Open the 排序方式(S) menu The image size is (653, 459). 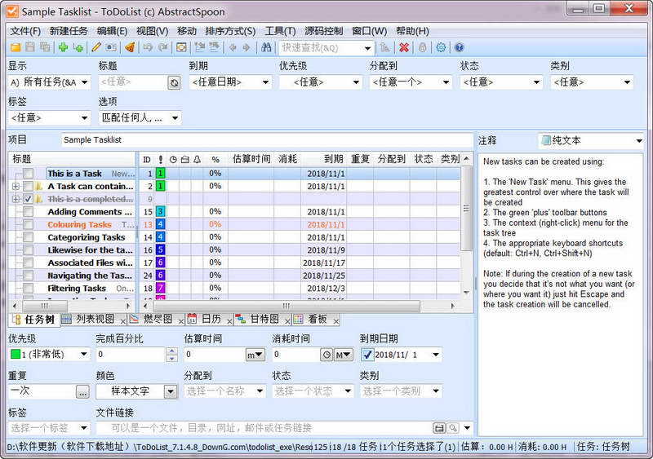point(230,31)
